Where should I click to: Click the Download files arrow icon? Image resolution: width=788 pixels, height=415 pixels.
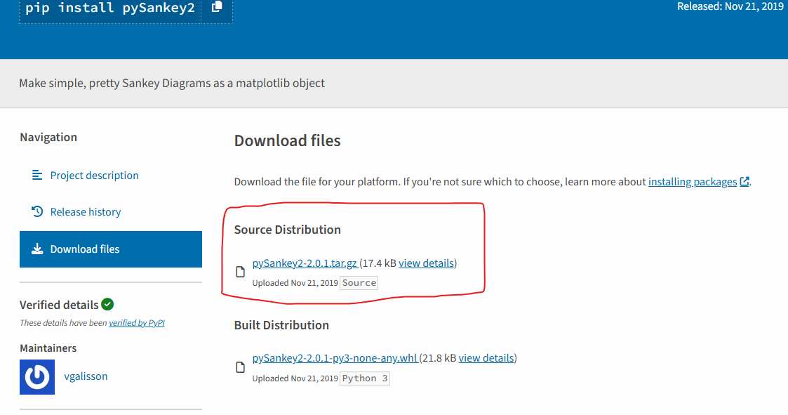[37, 249]
